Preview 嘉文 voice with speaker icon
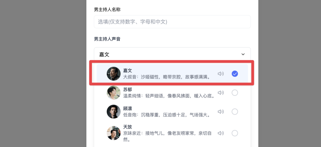The width and height of the screenshot is (321, 147). [x=221, y=74]
